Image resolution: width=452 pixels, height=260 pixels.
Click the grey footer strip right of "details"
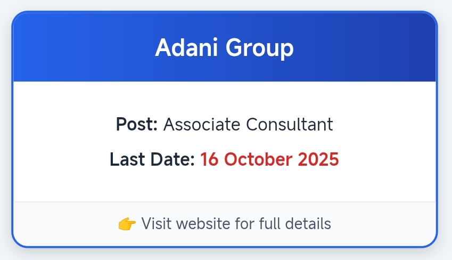(383, 224)
